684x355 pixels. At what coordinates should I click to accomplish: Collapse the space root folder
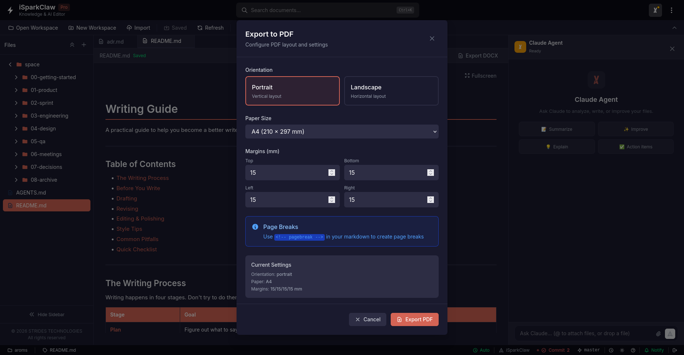click(x=10, y=64)
